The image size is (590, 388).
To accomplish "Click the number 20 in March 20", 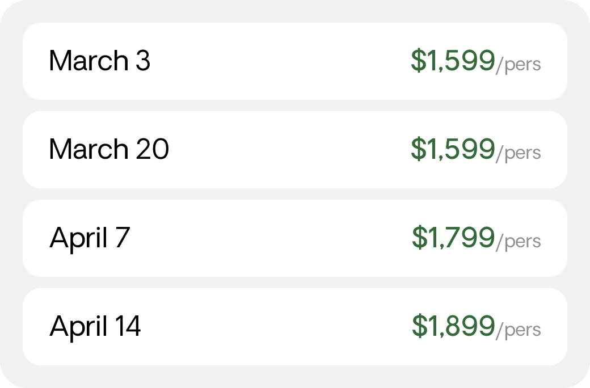I will [153, 149].
